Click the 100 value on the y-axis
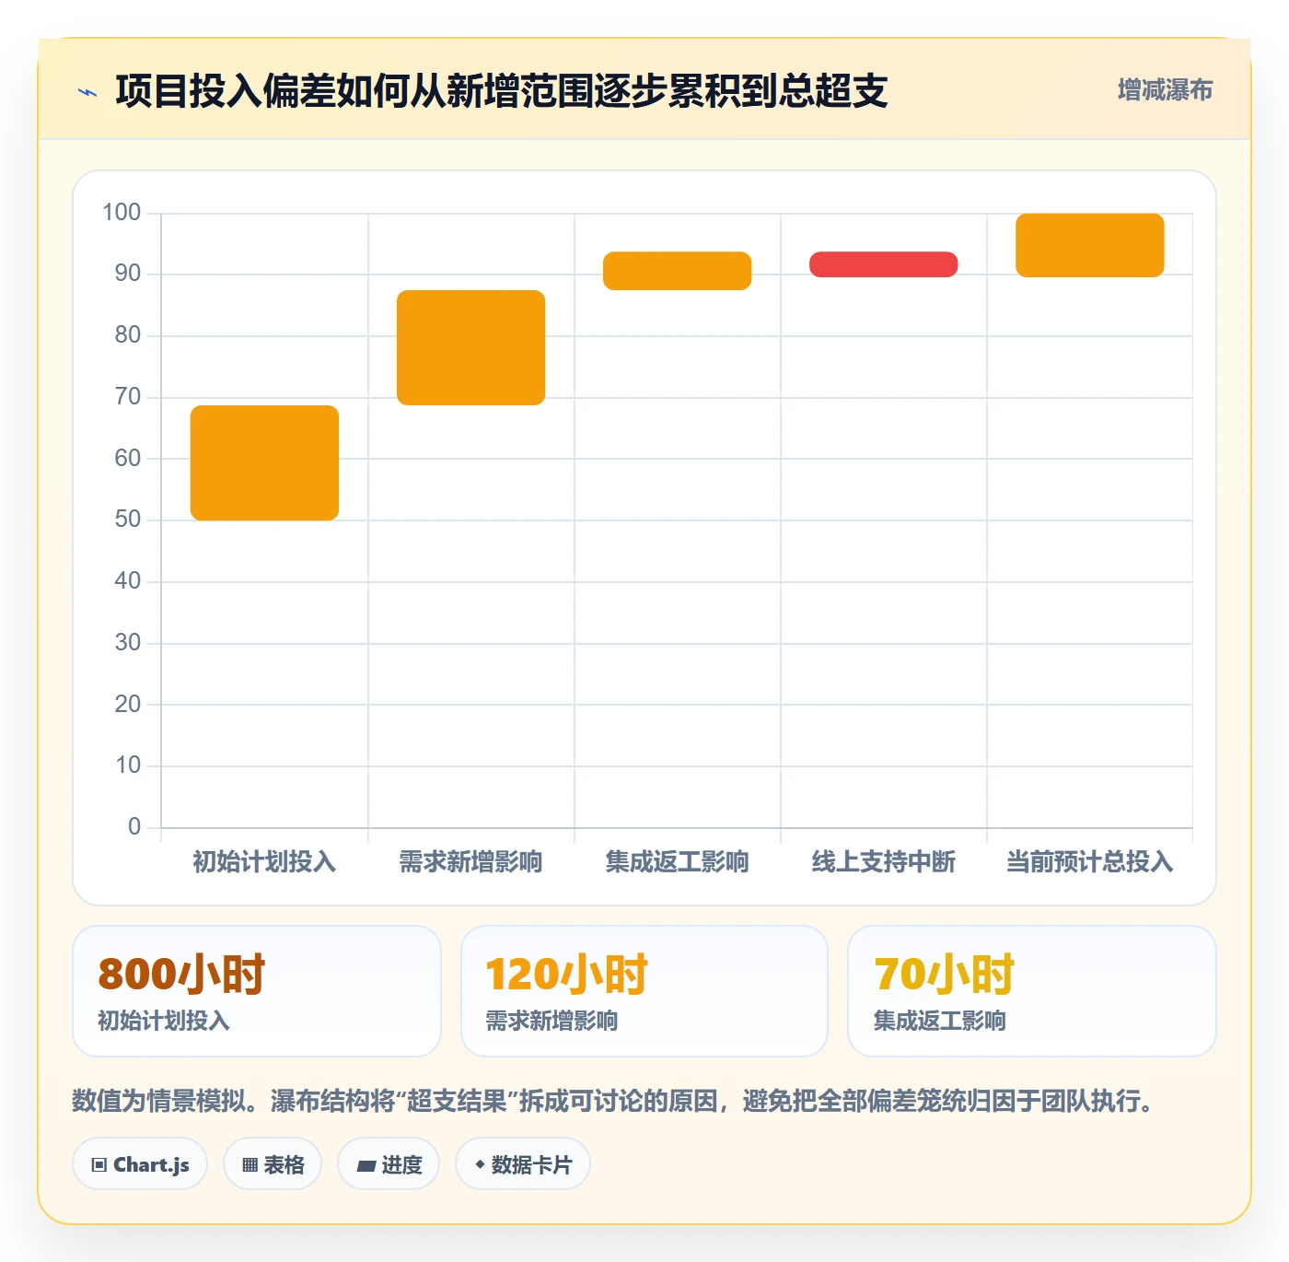This screenshot has height=1262, width=1289. pyautogui.click(x=122, y=213)
